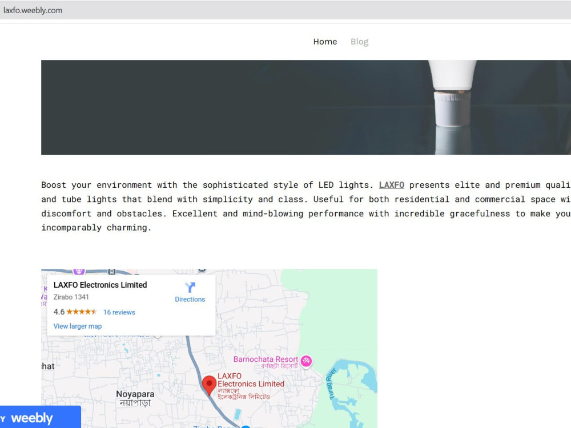This screenshot has width=571, height=428.
Task: Click the LAXFO Electronics Limited card title
Action: coord(100,285)
